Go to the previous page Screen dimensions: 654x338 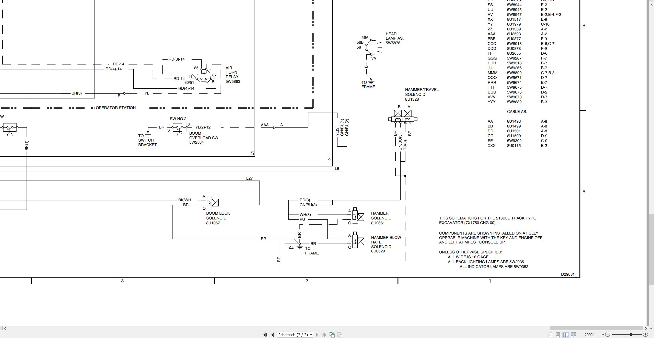point(273,335)
